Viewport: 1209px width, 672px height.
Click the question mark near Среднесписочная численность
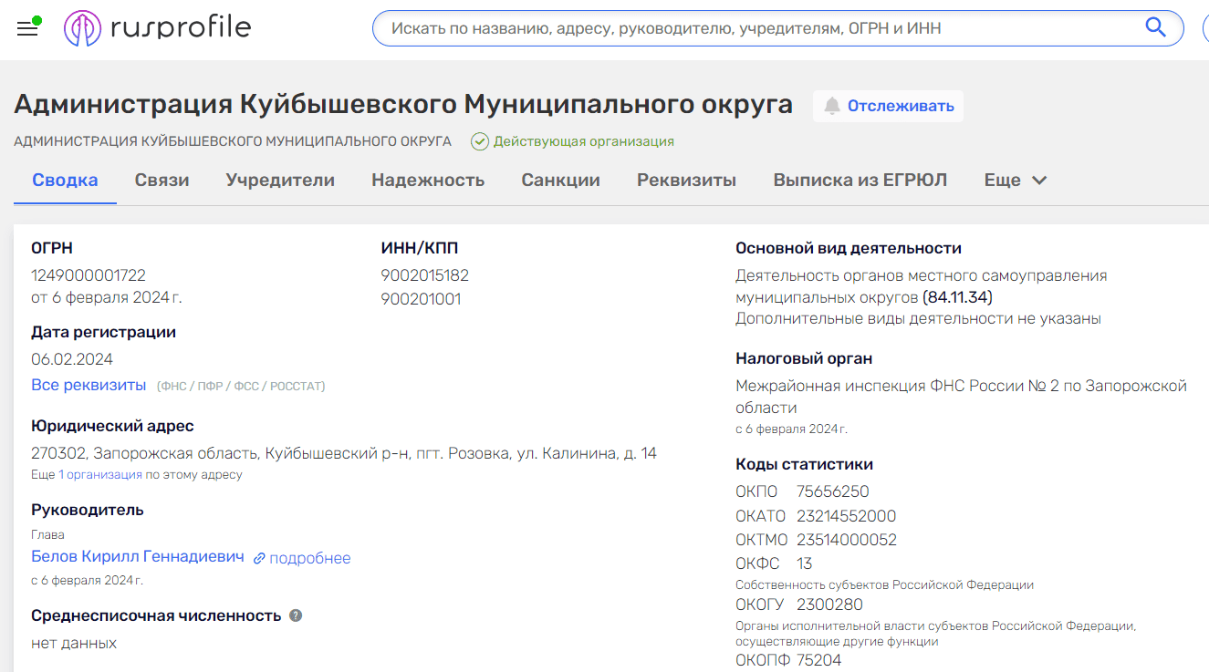[296, 615]
